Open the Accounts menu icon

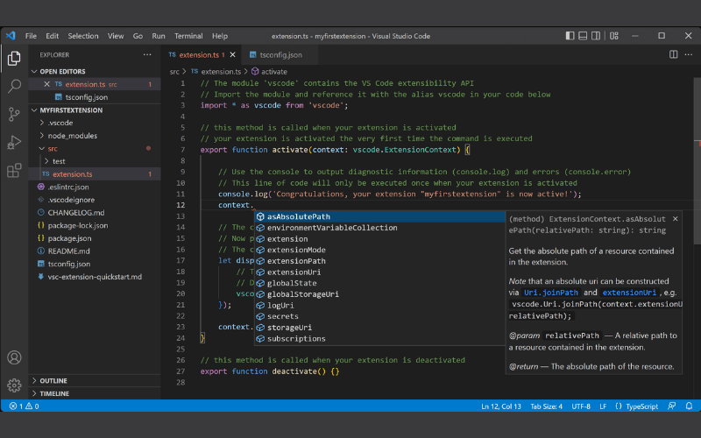tap(14, 357)
